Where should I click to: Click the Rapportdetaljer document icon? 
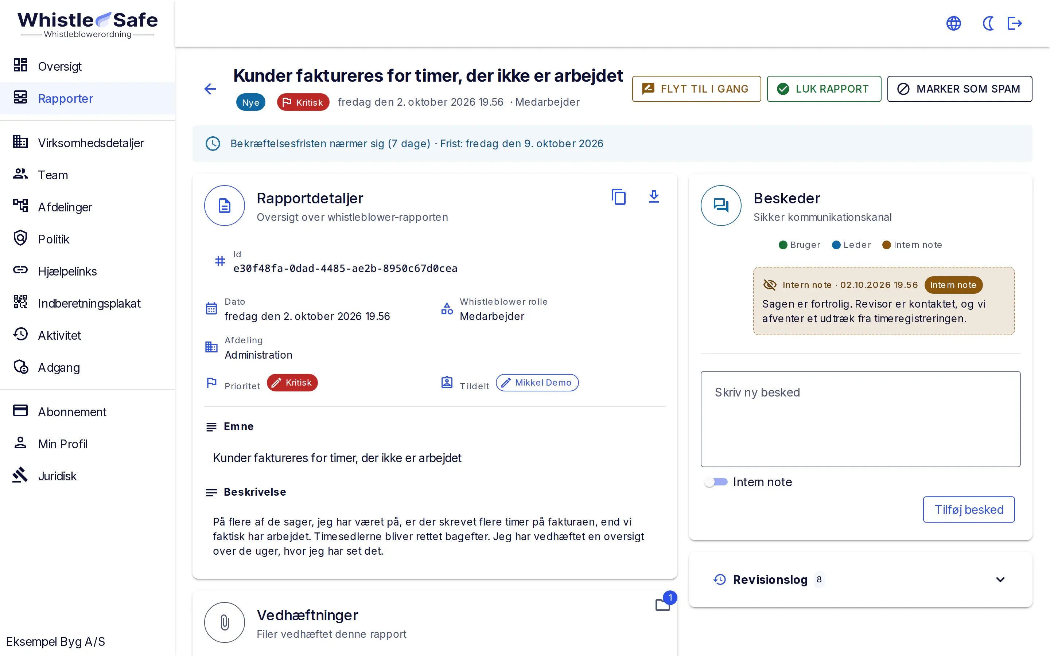(x=224, y=206)
